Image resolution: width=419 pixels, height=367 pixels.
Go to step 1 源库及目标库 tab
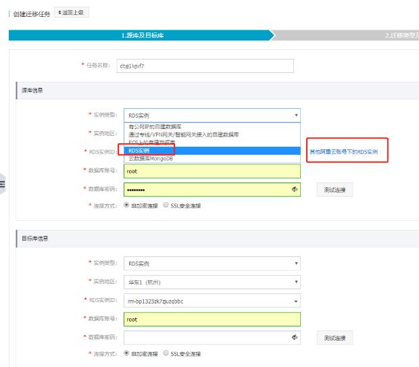click(142, 35)
